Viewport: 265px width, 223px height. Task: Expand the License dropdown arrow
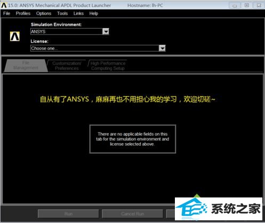click(162, 48)
